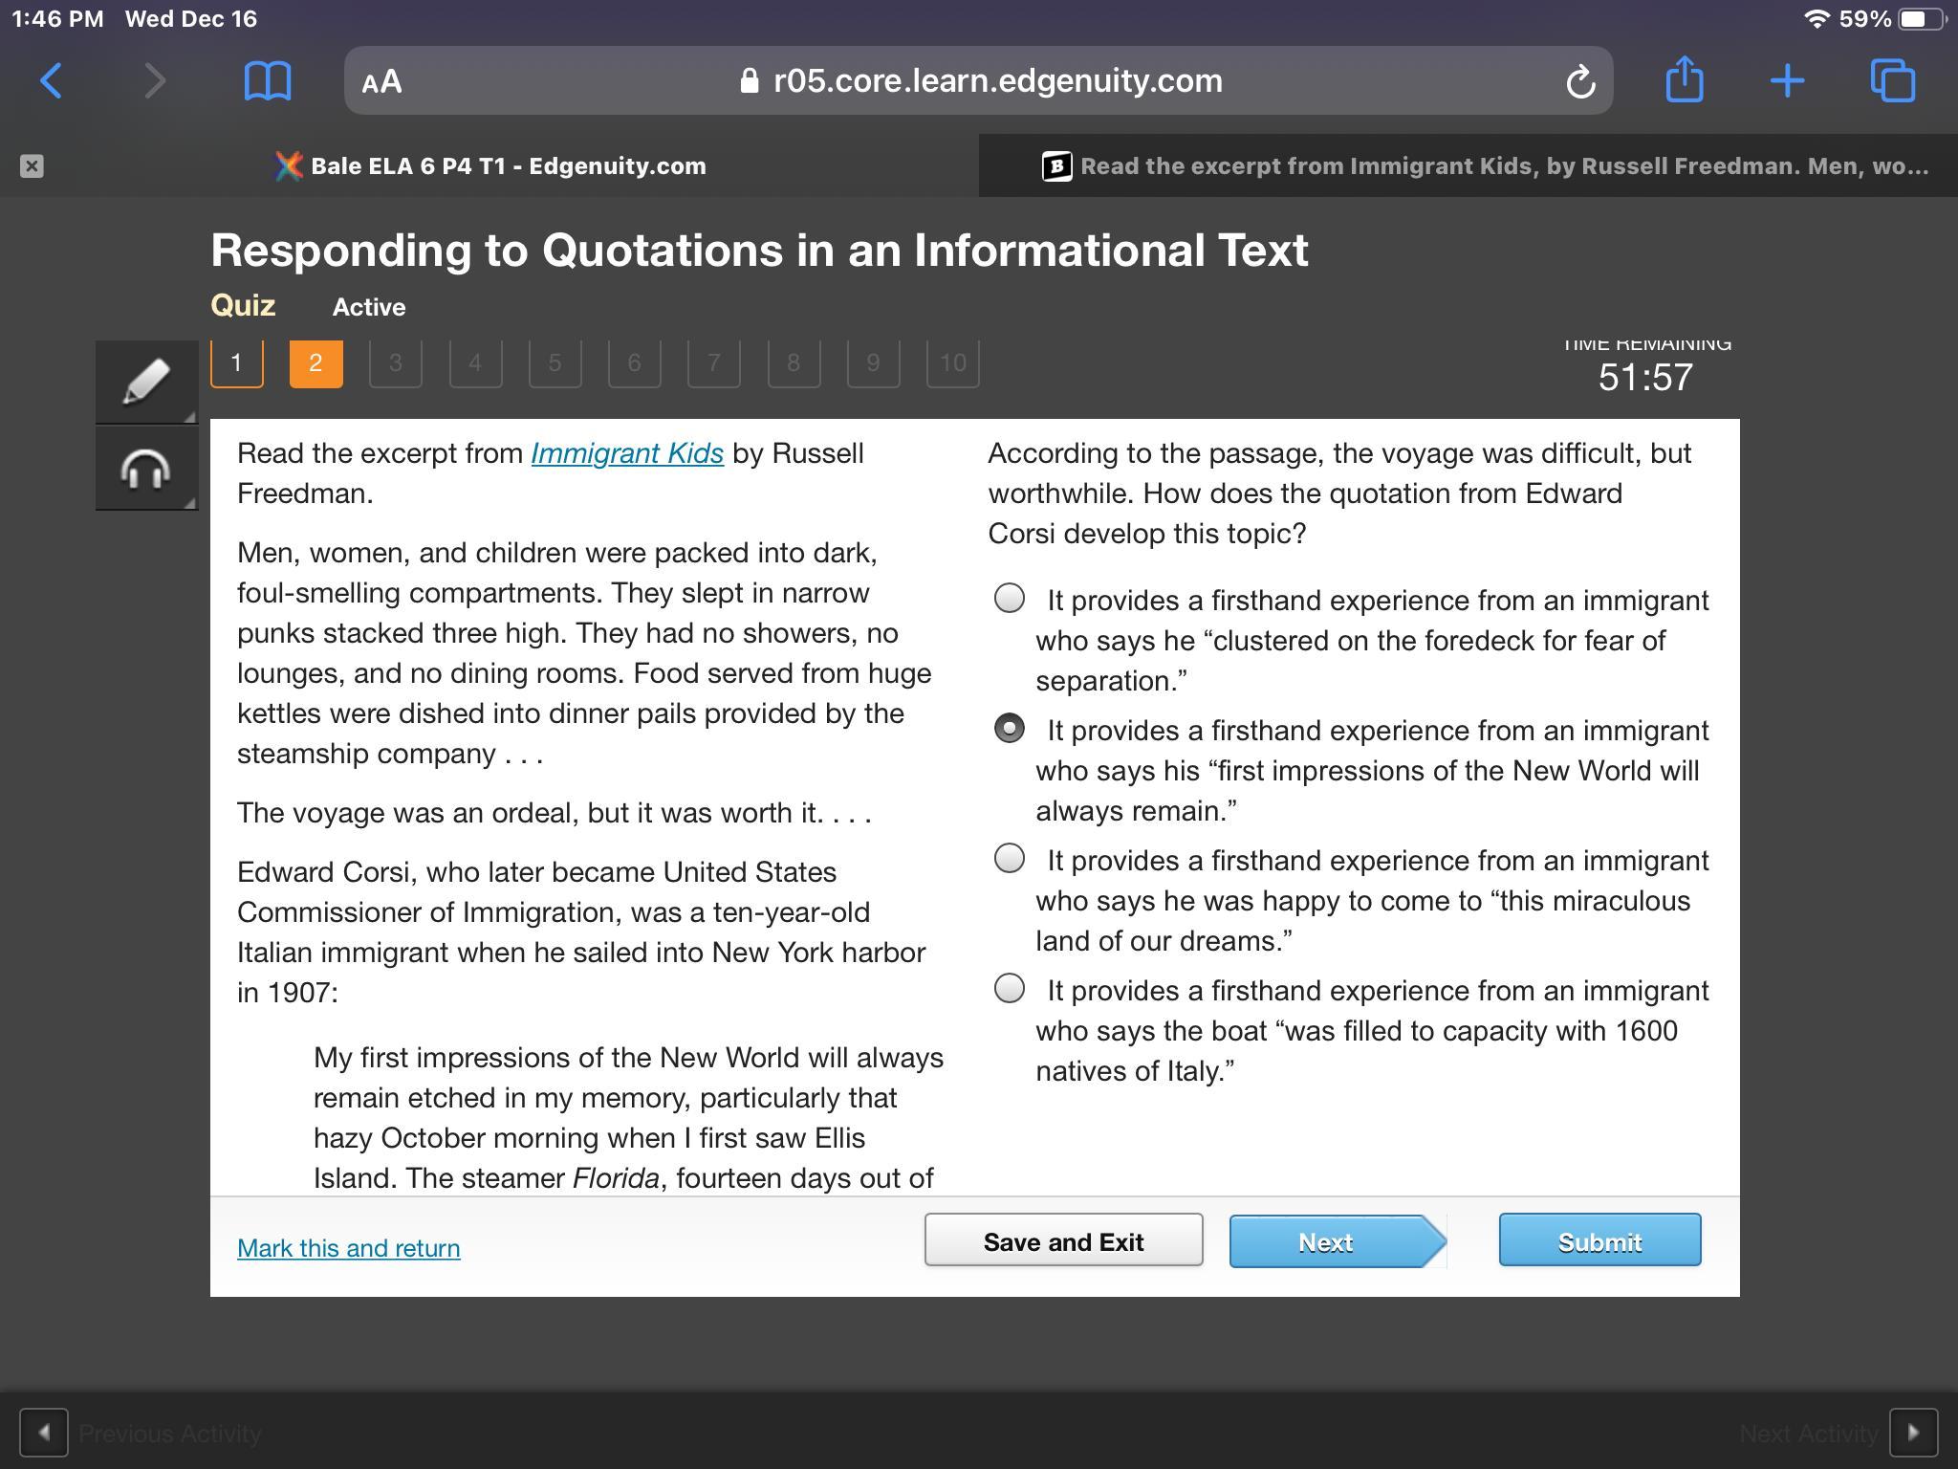Open a new tab with plus icon

1787,81
